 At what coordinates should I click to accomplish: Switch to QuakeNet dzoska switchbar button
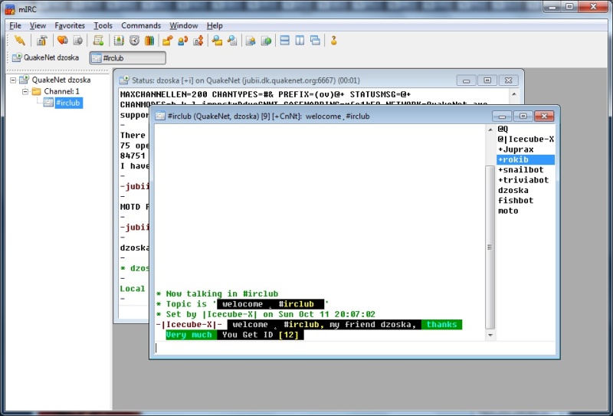[46, 58]
